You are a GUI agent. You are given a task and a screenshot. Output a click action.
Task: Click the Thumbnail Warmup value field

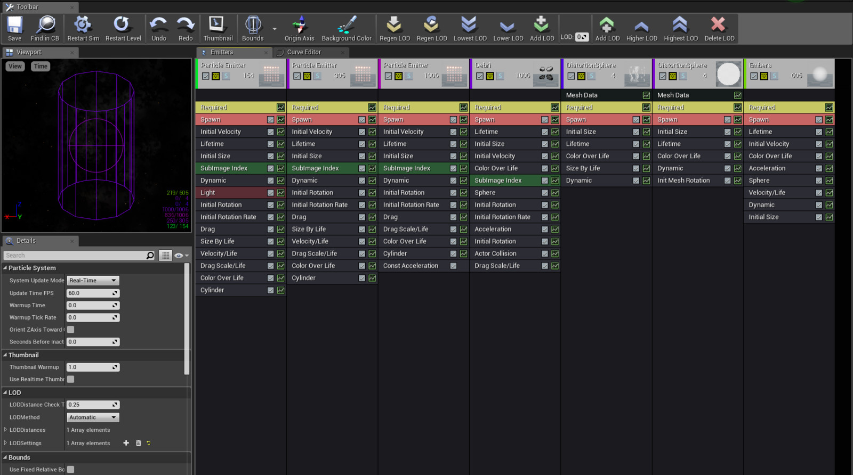pos(93,367)
